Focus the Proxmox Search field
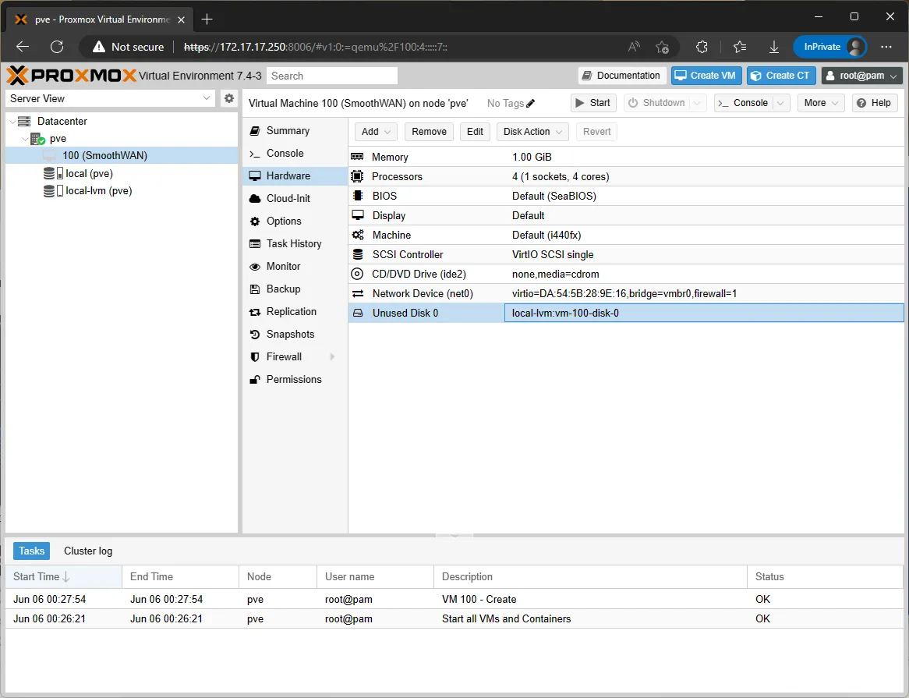The width and height of the screenshot is (909, 698). coord(332,76)
